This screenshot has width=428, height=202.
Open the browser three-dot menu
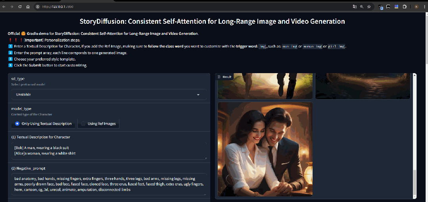coord(425,7)
